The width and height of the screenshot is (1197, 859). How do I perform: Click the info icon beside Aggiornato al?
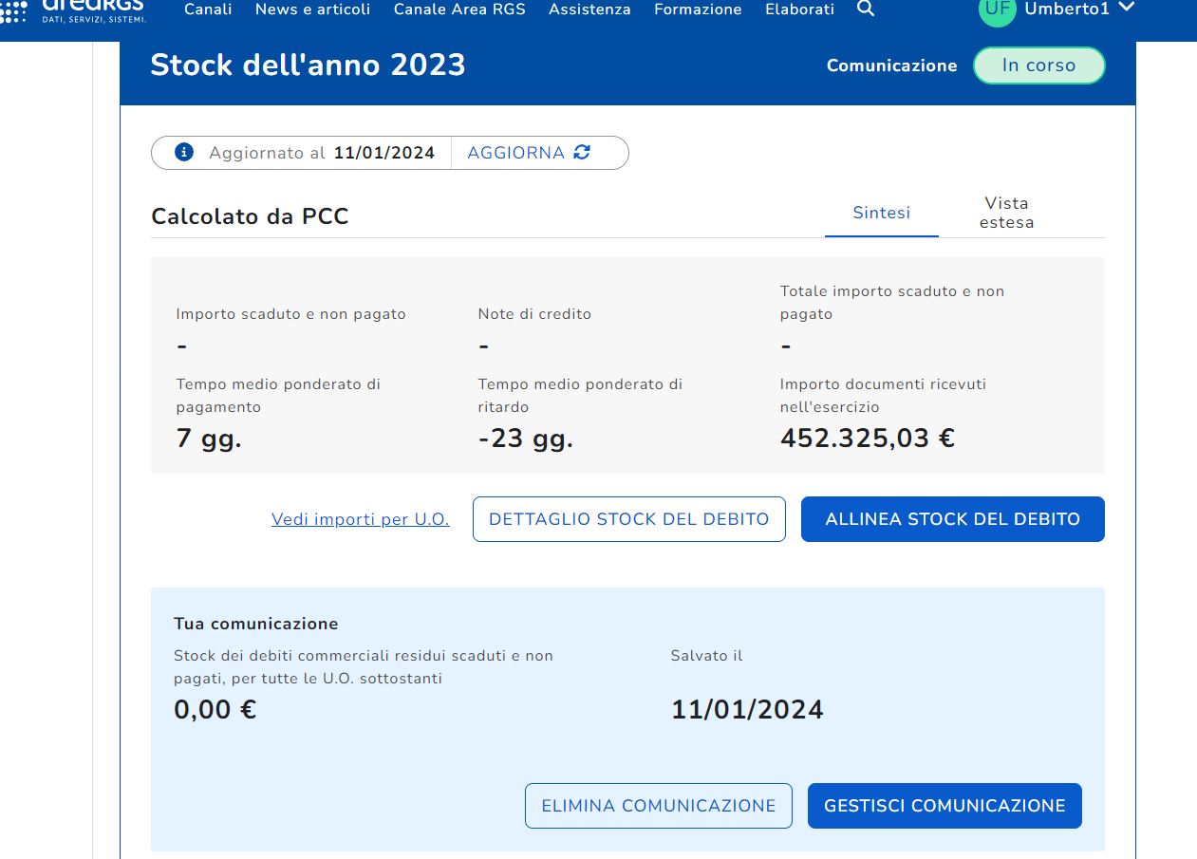pyautogui.click(x=184, y=152)
